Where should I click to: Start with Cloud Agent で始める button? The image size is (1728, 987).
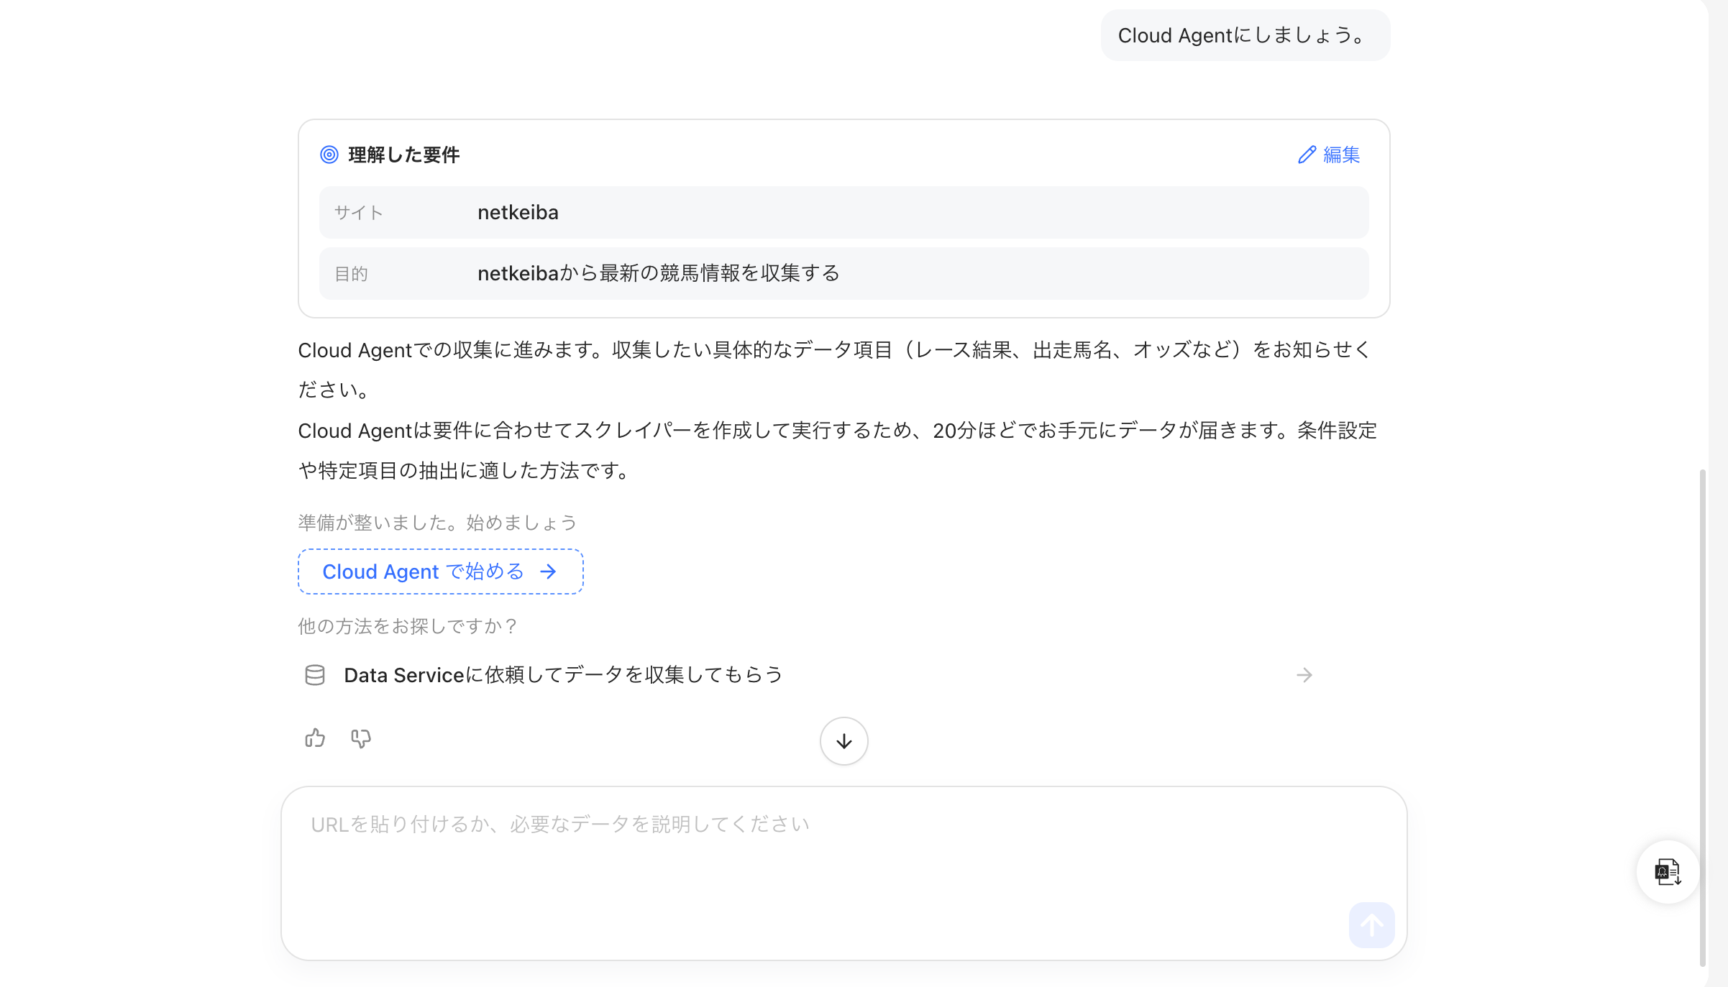pyautogui.click(x=440, y=571)
